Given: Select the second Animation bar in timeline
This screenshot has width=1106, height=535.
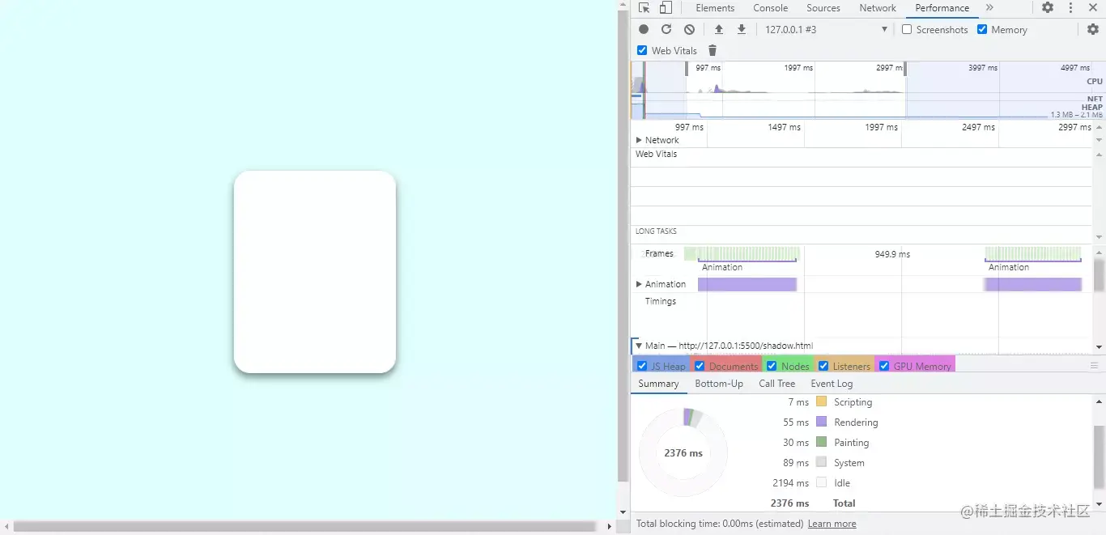Looking at the screenshot, I should 1032,284.
